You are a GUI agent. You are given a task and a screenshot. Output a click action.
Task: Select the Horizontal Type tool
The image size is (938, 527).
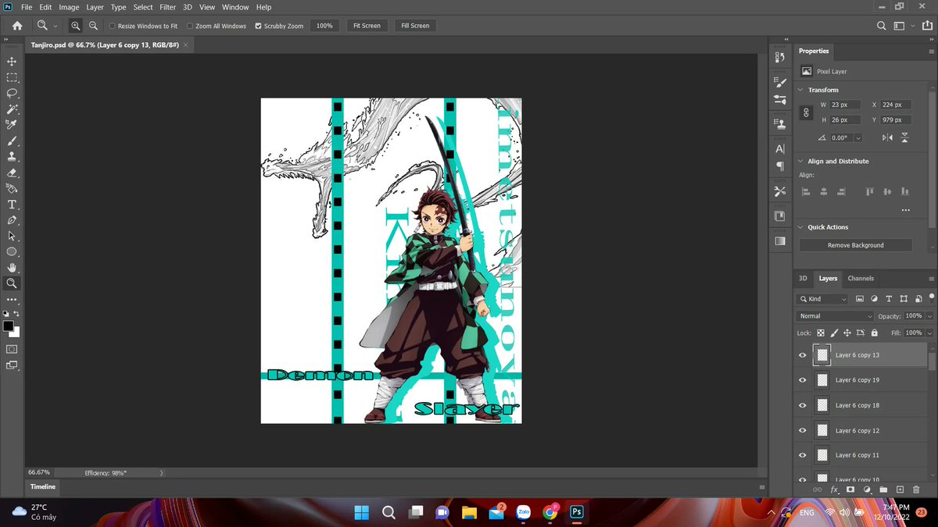tap(12, 204)
